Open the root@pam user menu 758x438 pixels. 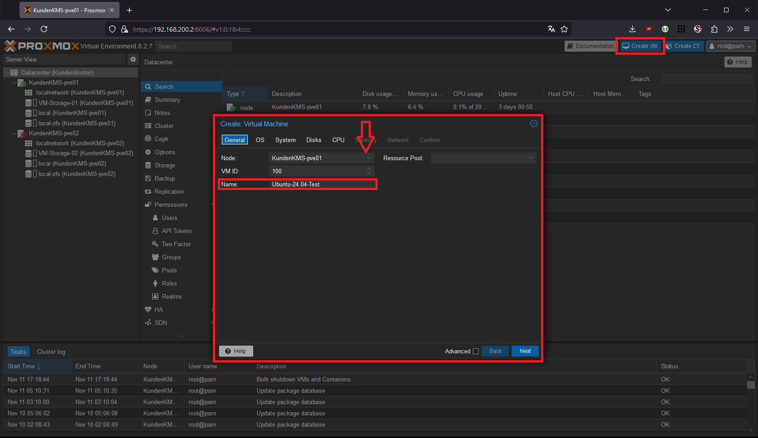(x=730, y=46)
